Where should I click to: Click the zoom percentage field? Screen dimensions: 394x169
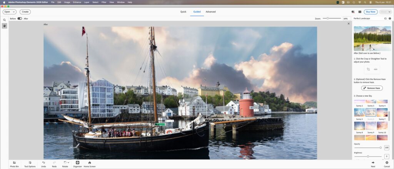347,18
